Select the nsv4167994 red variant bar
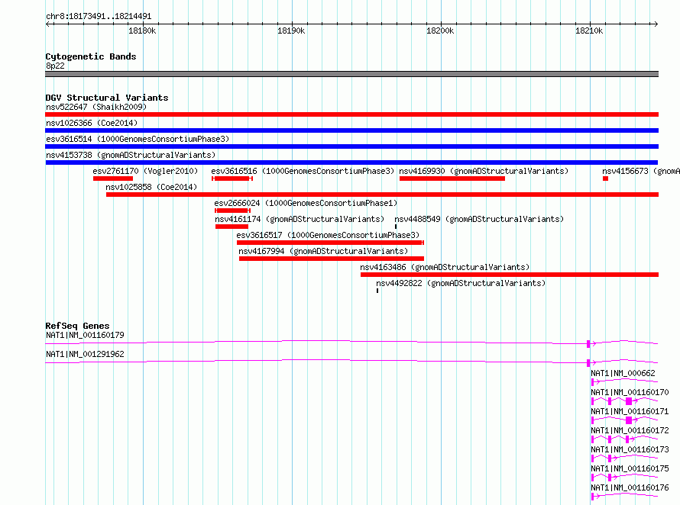 (332, 259)
